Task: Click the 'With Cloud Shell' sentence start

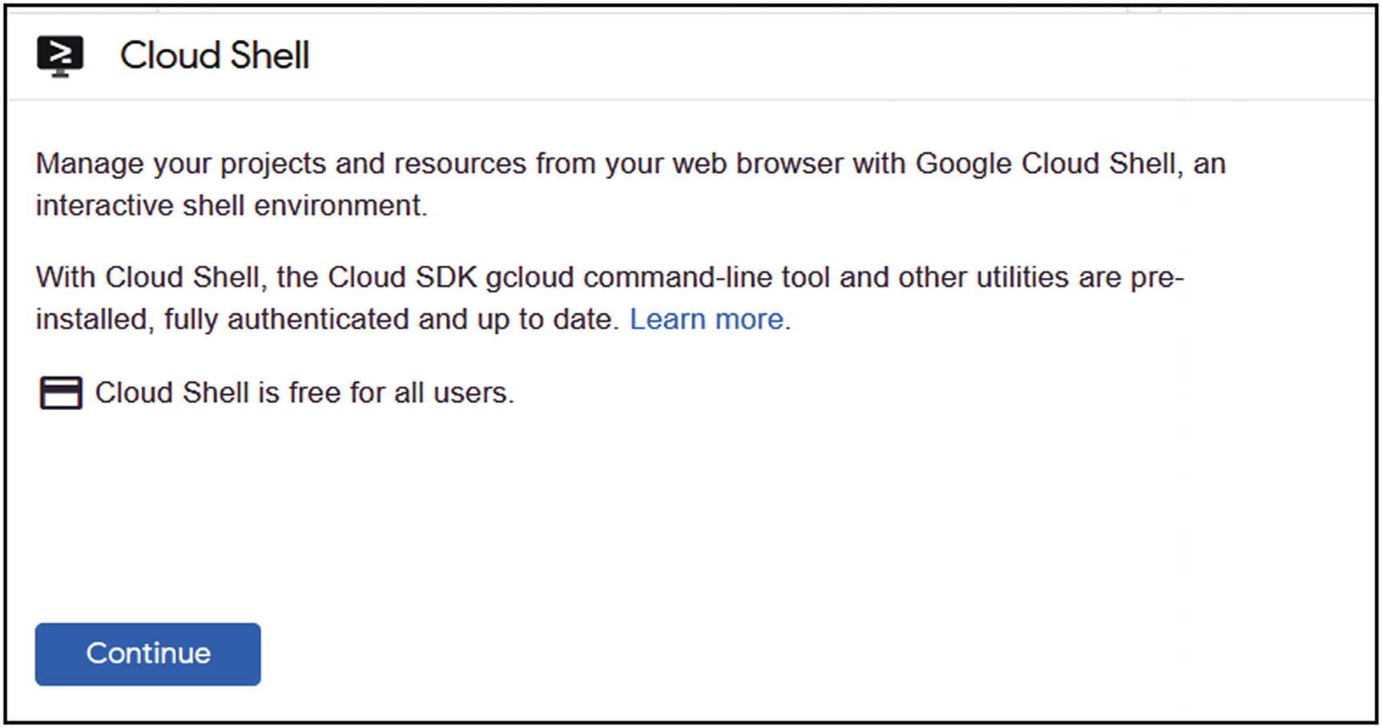Action: pos(150,277)
